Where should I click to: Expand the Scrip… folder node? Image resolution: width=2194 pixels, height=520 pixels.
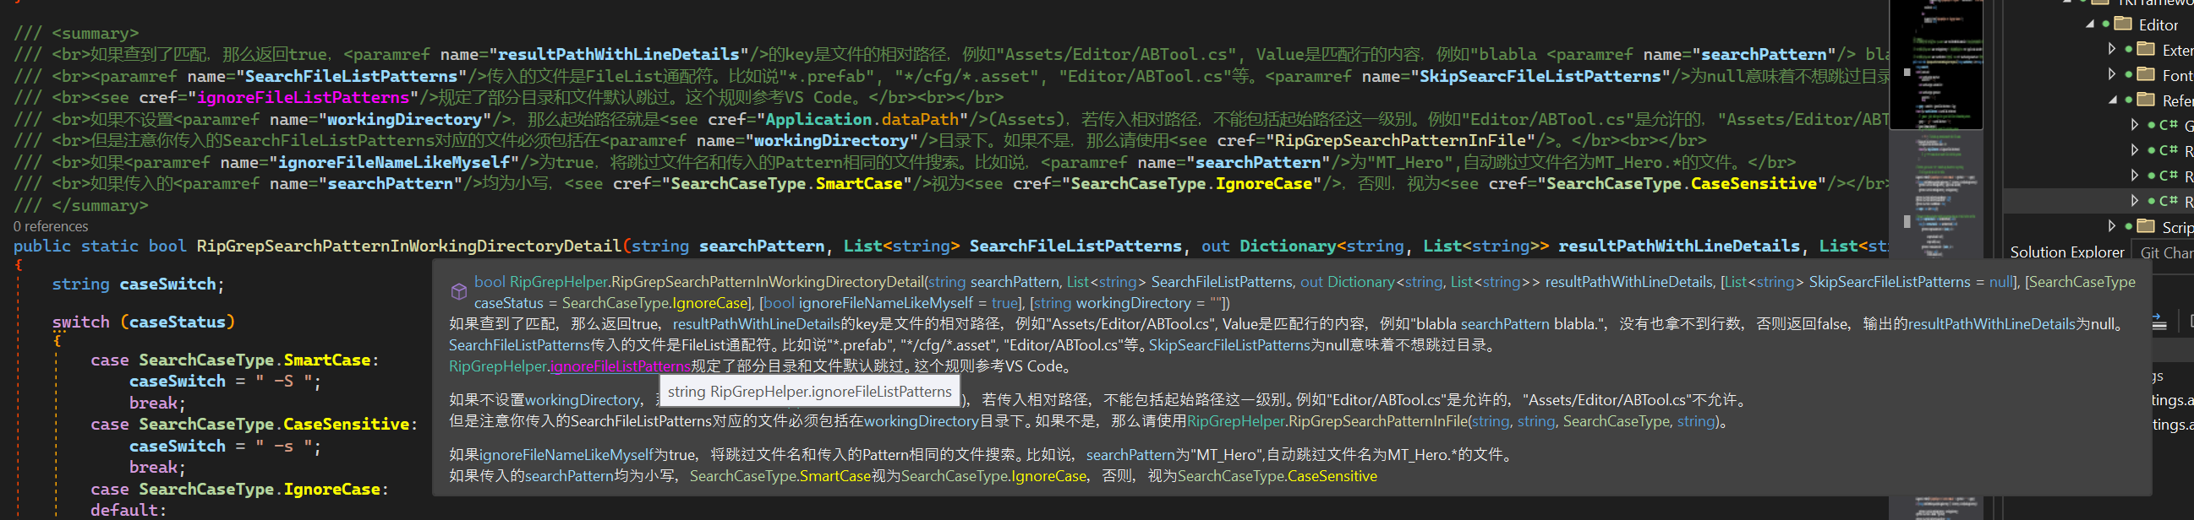pyautogui.click(x=2111, y=225)
